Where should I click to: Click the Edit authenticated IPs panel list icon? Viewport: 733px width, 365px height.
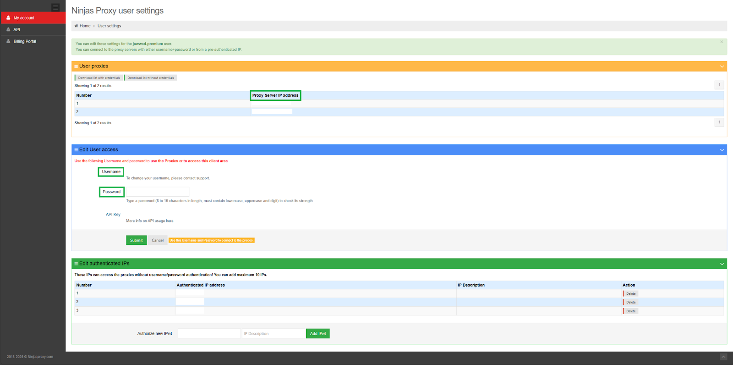76,264
